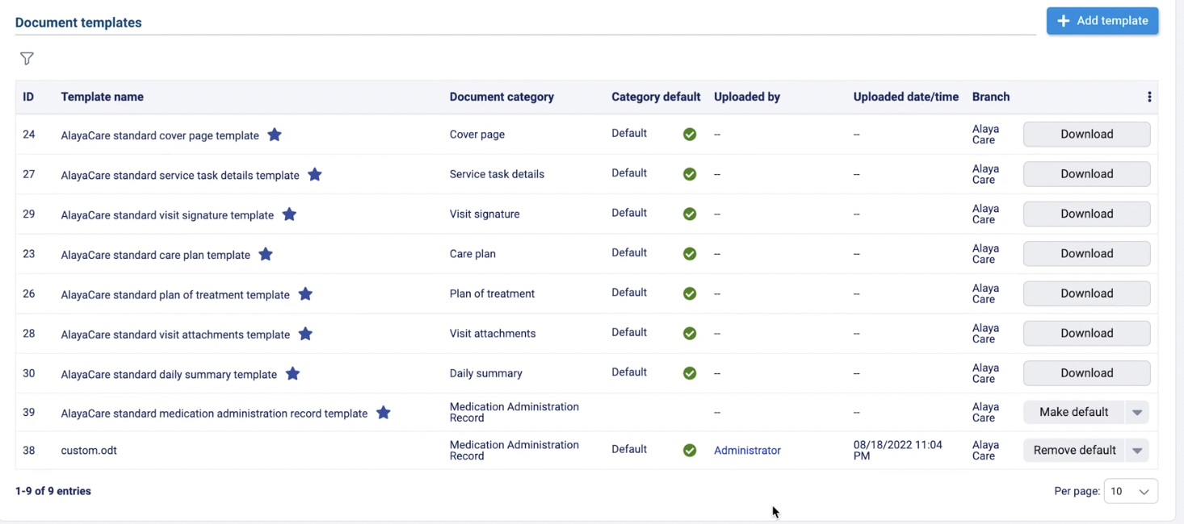Remove default from custom.odt template
This screenshot has height=524, width=1184.
(1074, 451)
